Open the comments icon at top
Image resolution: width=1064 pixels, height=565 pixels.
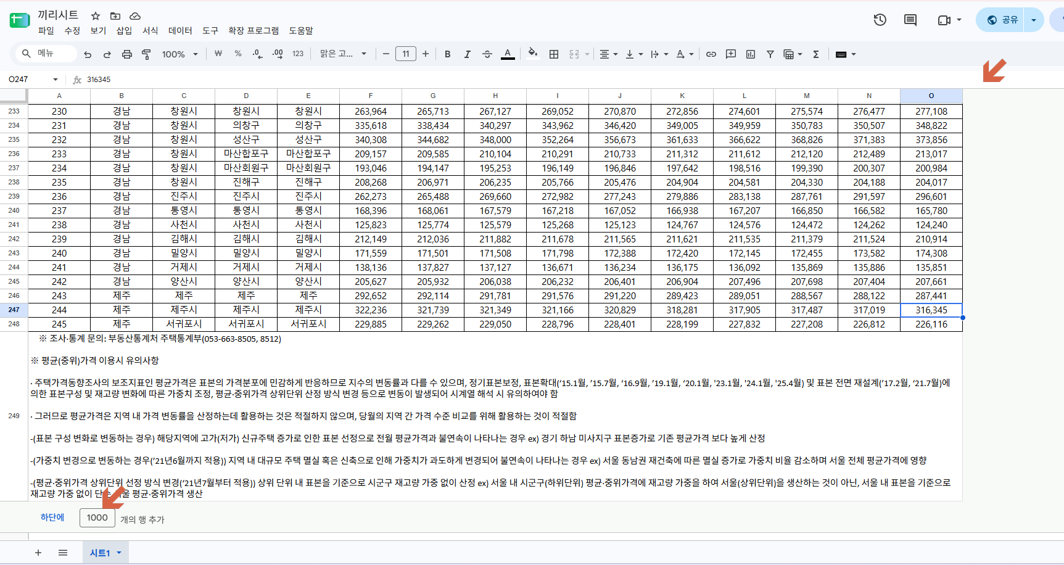(x=910, y=20)
